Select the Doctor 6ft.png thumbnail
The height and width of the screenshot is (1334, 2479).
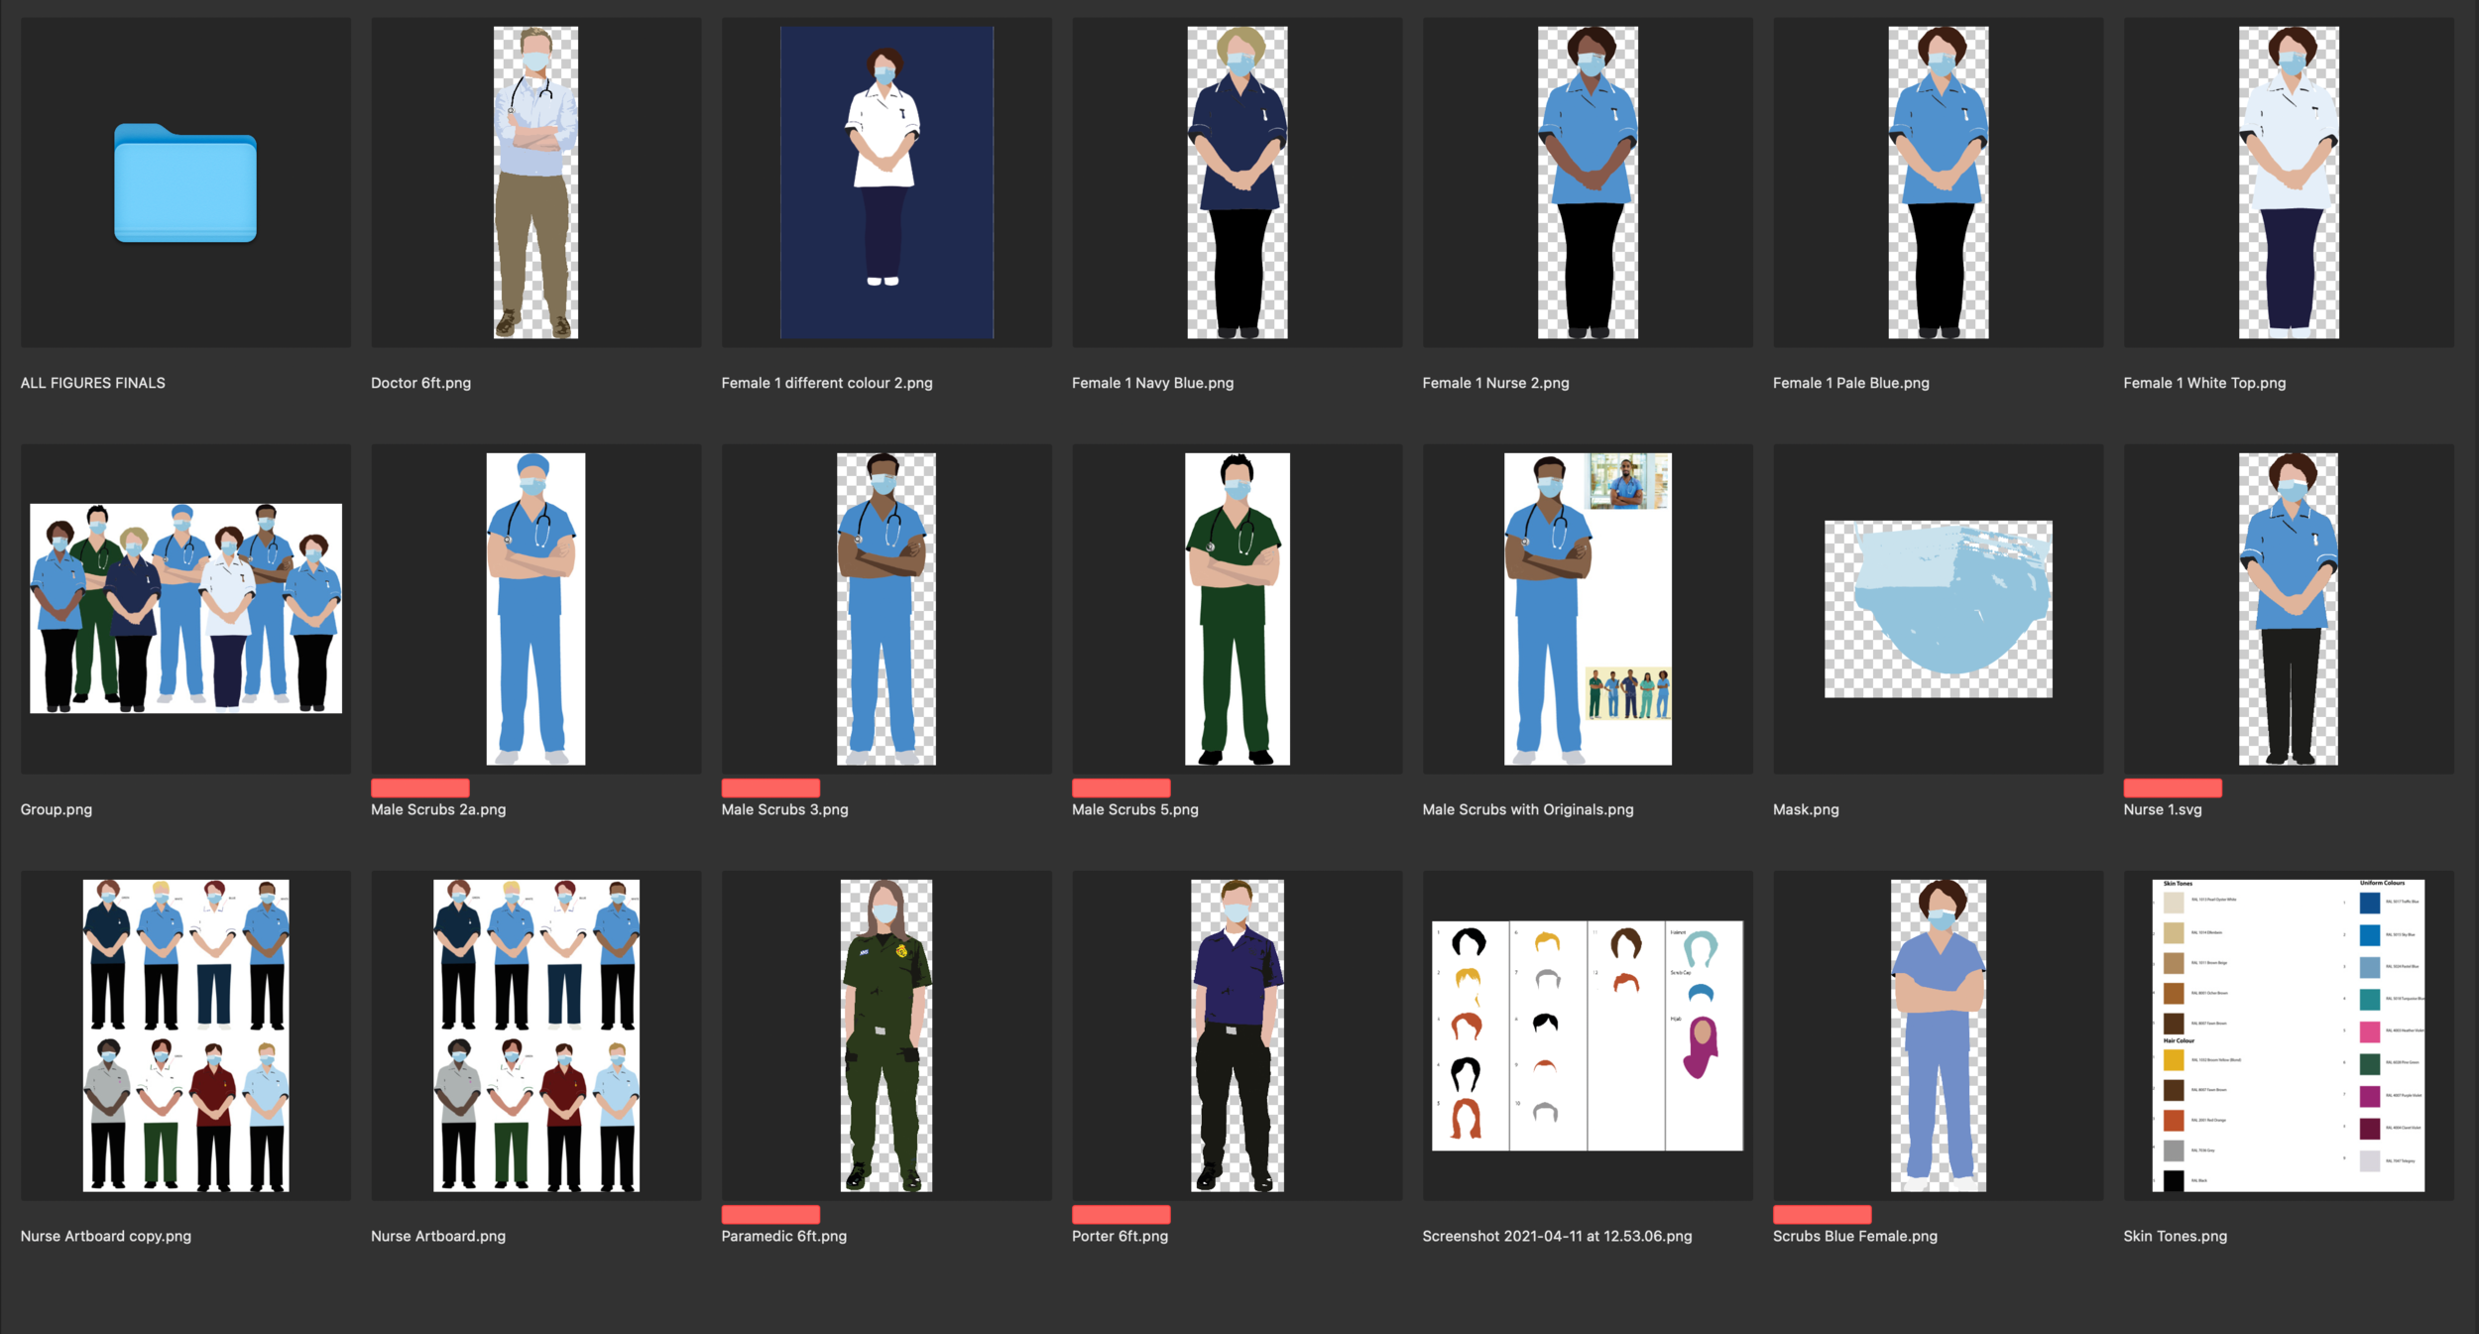(536, 182)
